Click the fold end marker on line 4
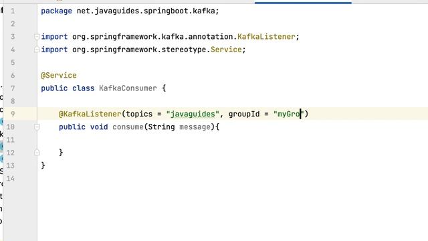 [37, 50]
